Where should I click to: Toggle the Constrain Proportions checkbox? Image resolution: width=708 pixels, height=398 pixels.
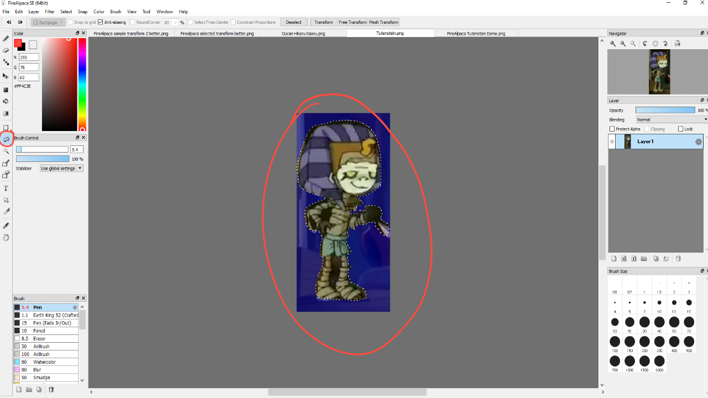(233, 23)
